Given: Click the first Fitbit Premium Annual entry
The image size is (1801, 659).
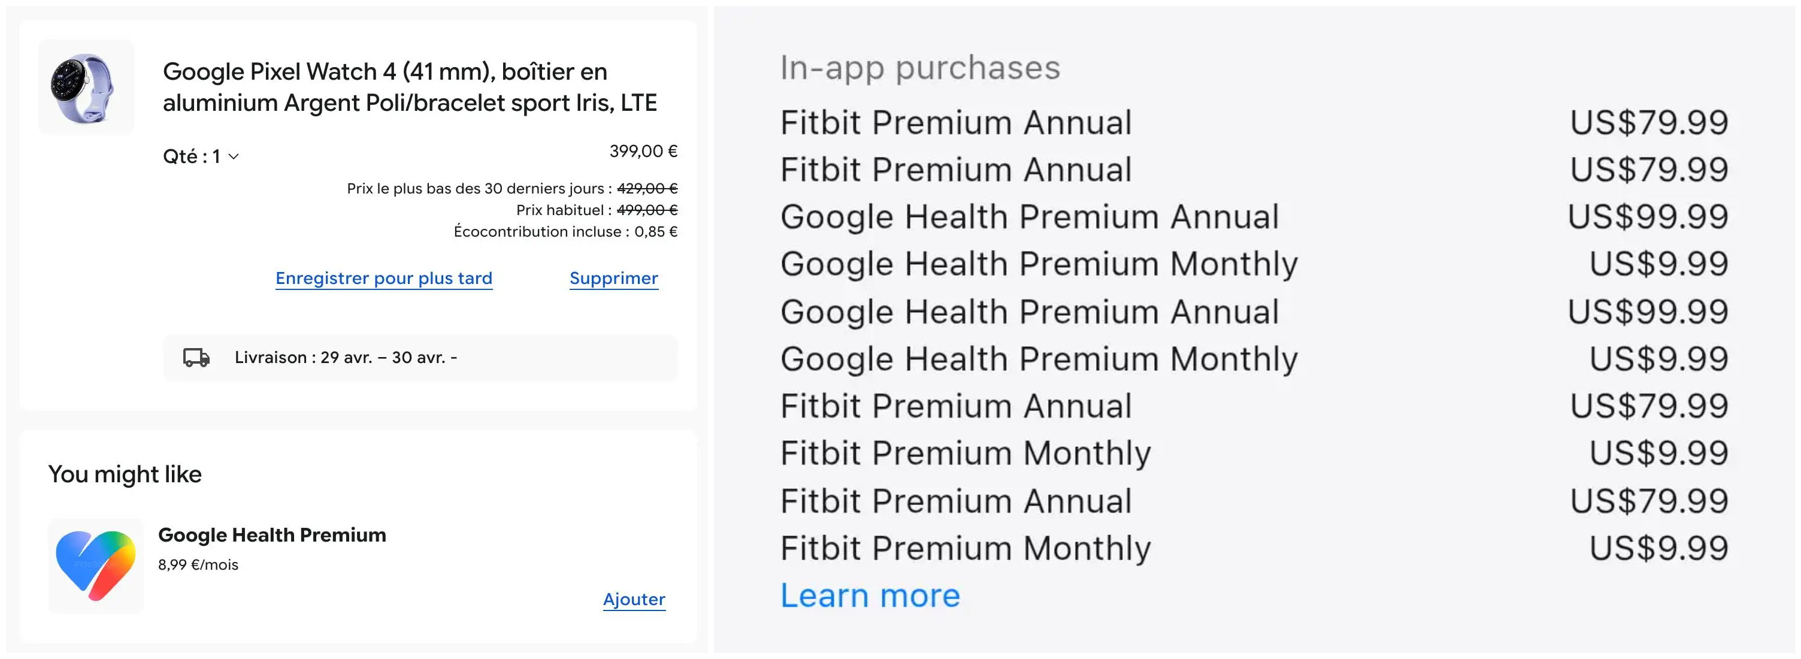Looking at the screenshot, I should pyautogui.click(x=955, y=122).
